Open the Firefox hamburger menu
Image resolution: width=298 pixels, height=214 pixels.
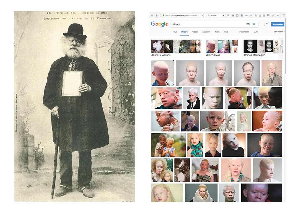(x=283, y=15)
